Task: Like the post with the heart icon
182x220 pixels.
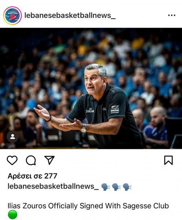Action: pyautogui.click(x=12, y=160)
